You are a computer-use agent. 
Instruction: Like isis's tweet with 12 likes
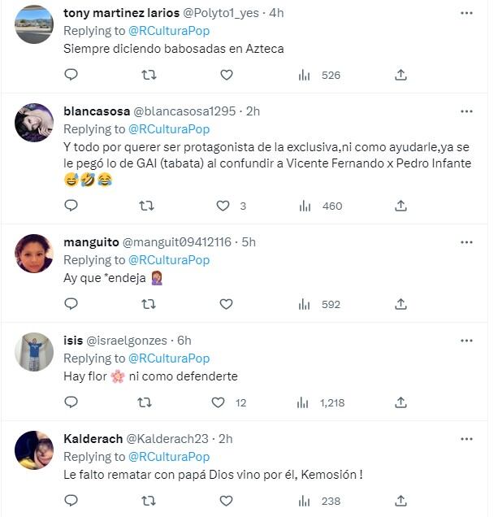click(219, 402)
